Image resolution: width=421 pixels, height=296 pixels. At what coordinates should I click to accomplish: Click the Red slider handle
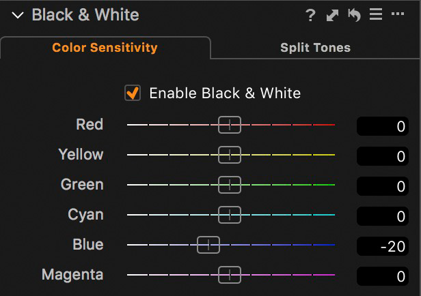230,125
